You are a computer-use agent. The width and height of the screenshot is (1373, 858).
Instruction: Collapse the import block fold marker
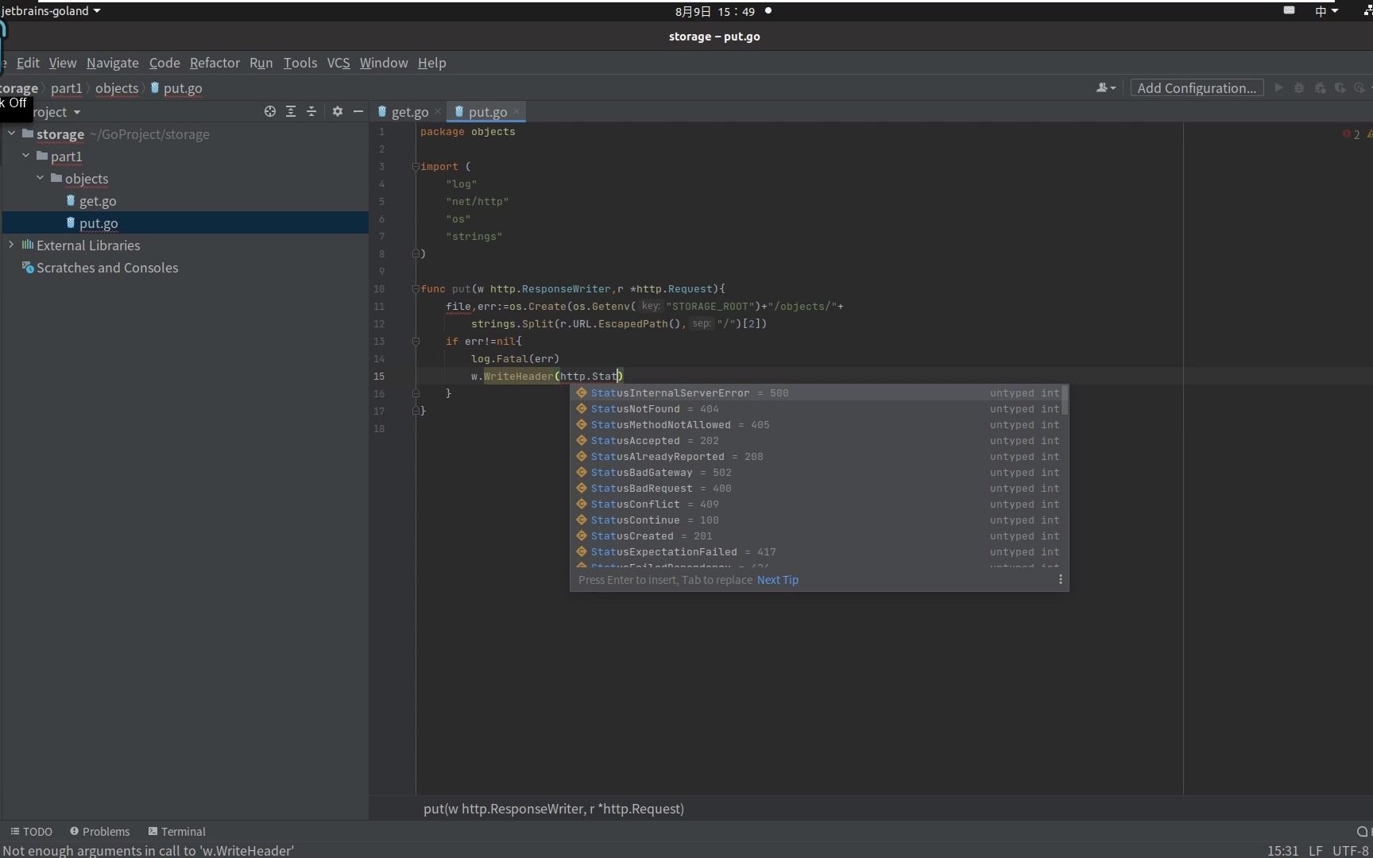tap(416, 167)
